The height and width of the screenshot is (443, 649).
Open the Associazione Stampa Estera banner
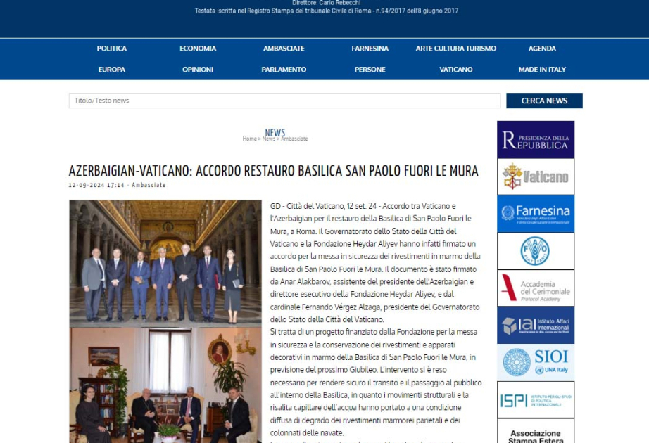(x=536, y=431)
